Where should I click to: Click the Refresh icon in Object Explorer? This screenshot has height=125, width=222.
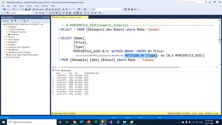[x=24, y=21]
